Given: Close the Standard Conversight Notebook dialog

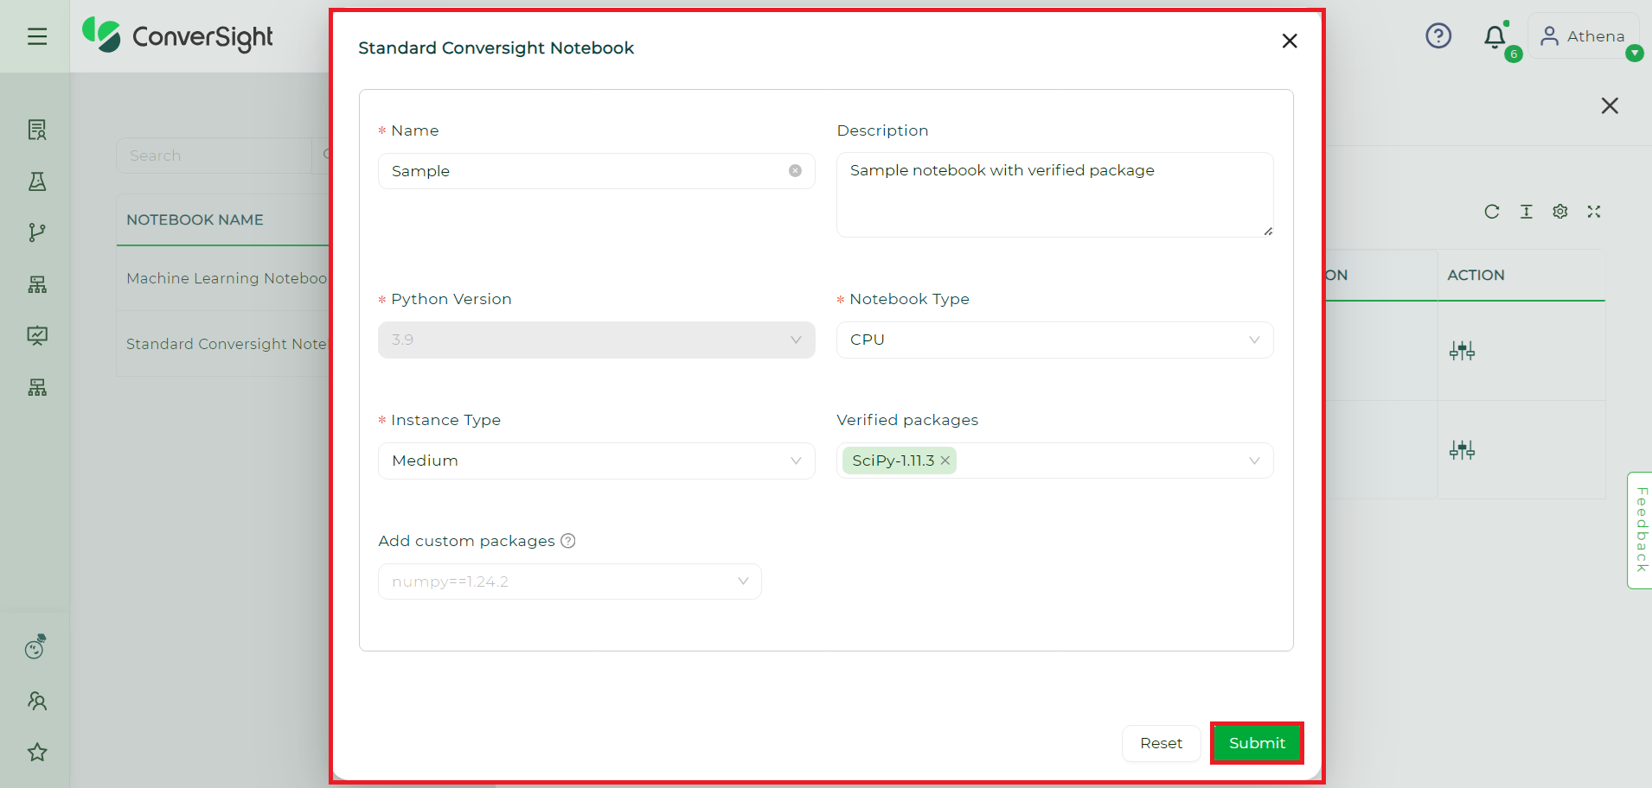Looking at the screenshot, I should [x=1290, y=41].
